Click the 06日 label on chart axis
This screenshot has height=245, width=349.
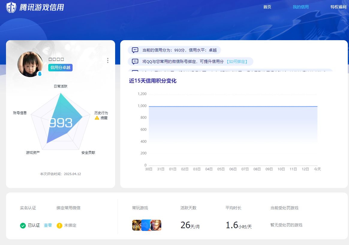click(233, 169)
